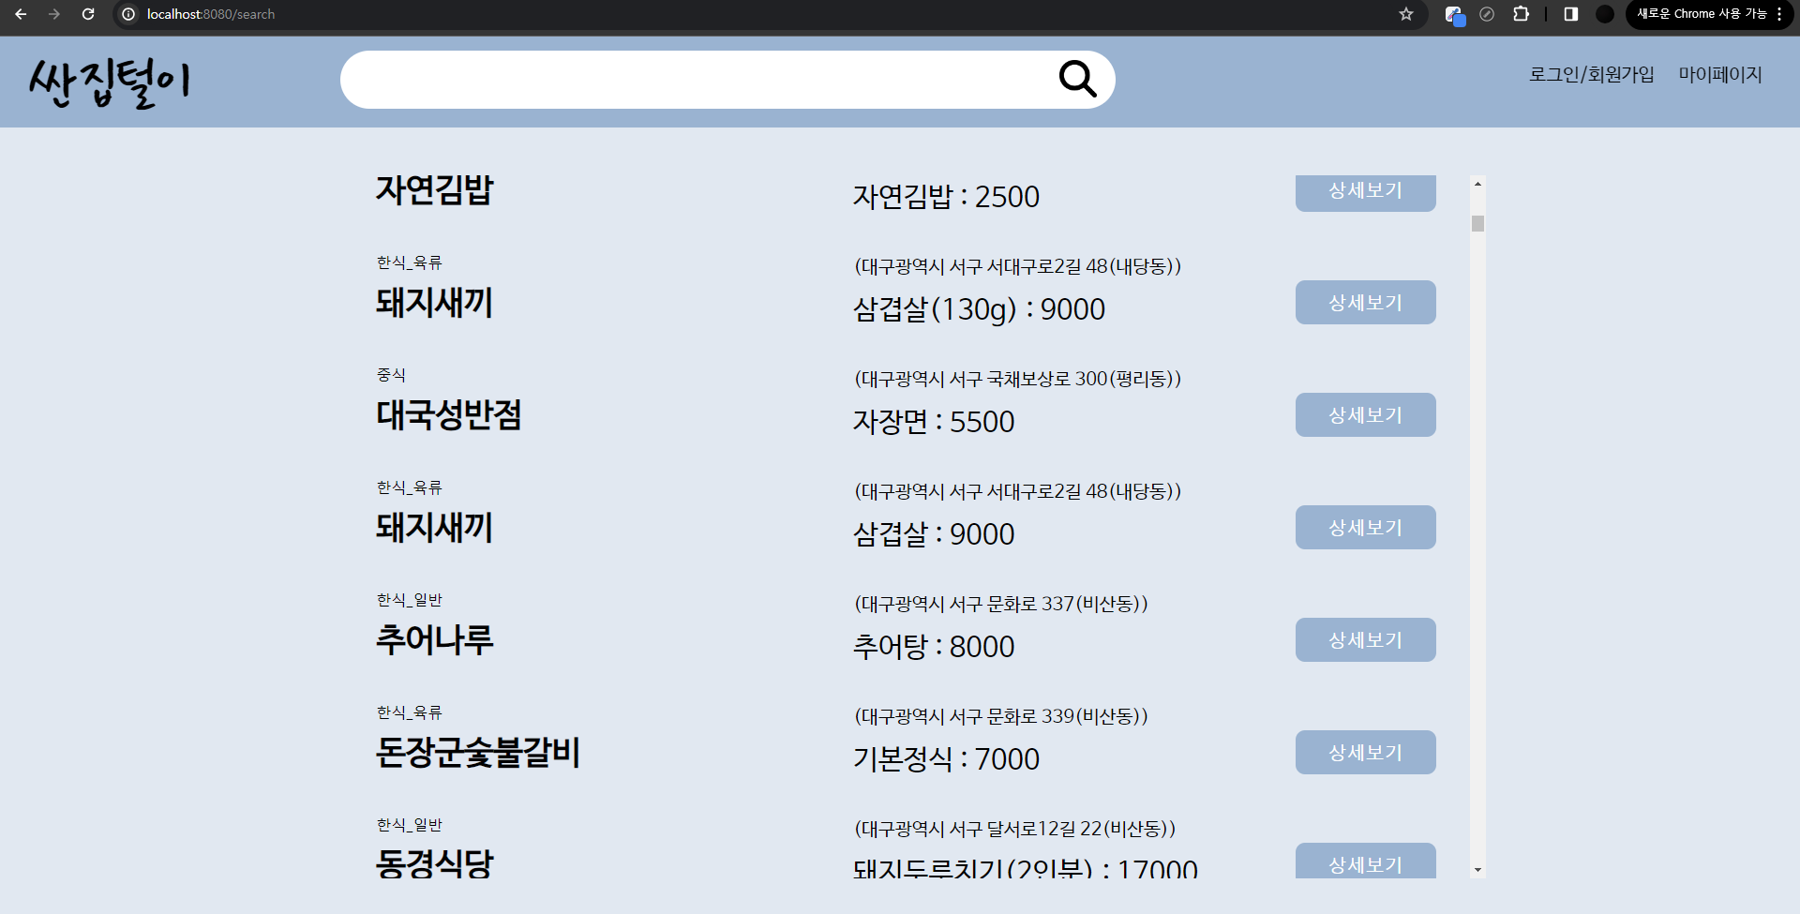Image resolution: width=1800 pixels, height=914 pixels.
Task: Click the address bar URL localhost:8080/search
Action: pos(211,14)
